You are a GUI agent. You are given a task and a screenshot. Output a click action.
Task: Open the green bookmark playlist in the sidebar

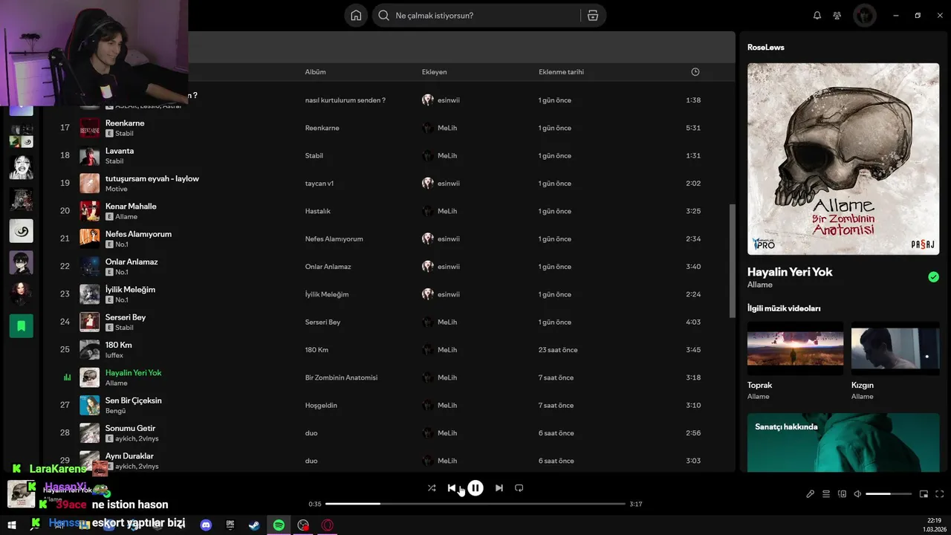pyautogui.click(x=22, y=325)
